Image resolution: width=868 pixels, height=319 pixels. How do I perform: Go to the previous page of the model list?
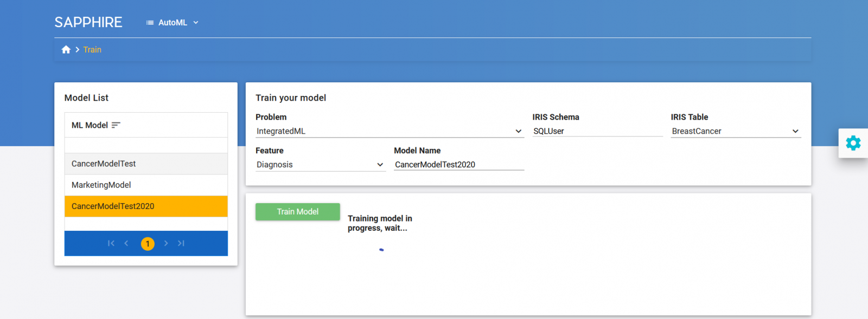[126, 244]
